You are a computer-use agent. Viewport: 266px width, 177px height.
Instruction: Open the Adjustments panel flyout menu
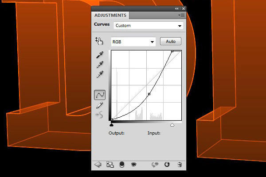click(181, 15)
